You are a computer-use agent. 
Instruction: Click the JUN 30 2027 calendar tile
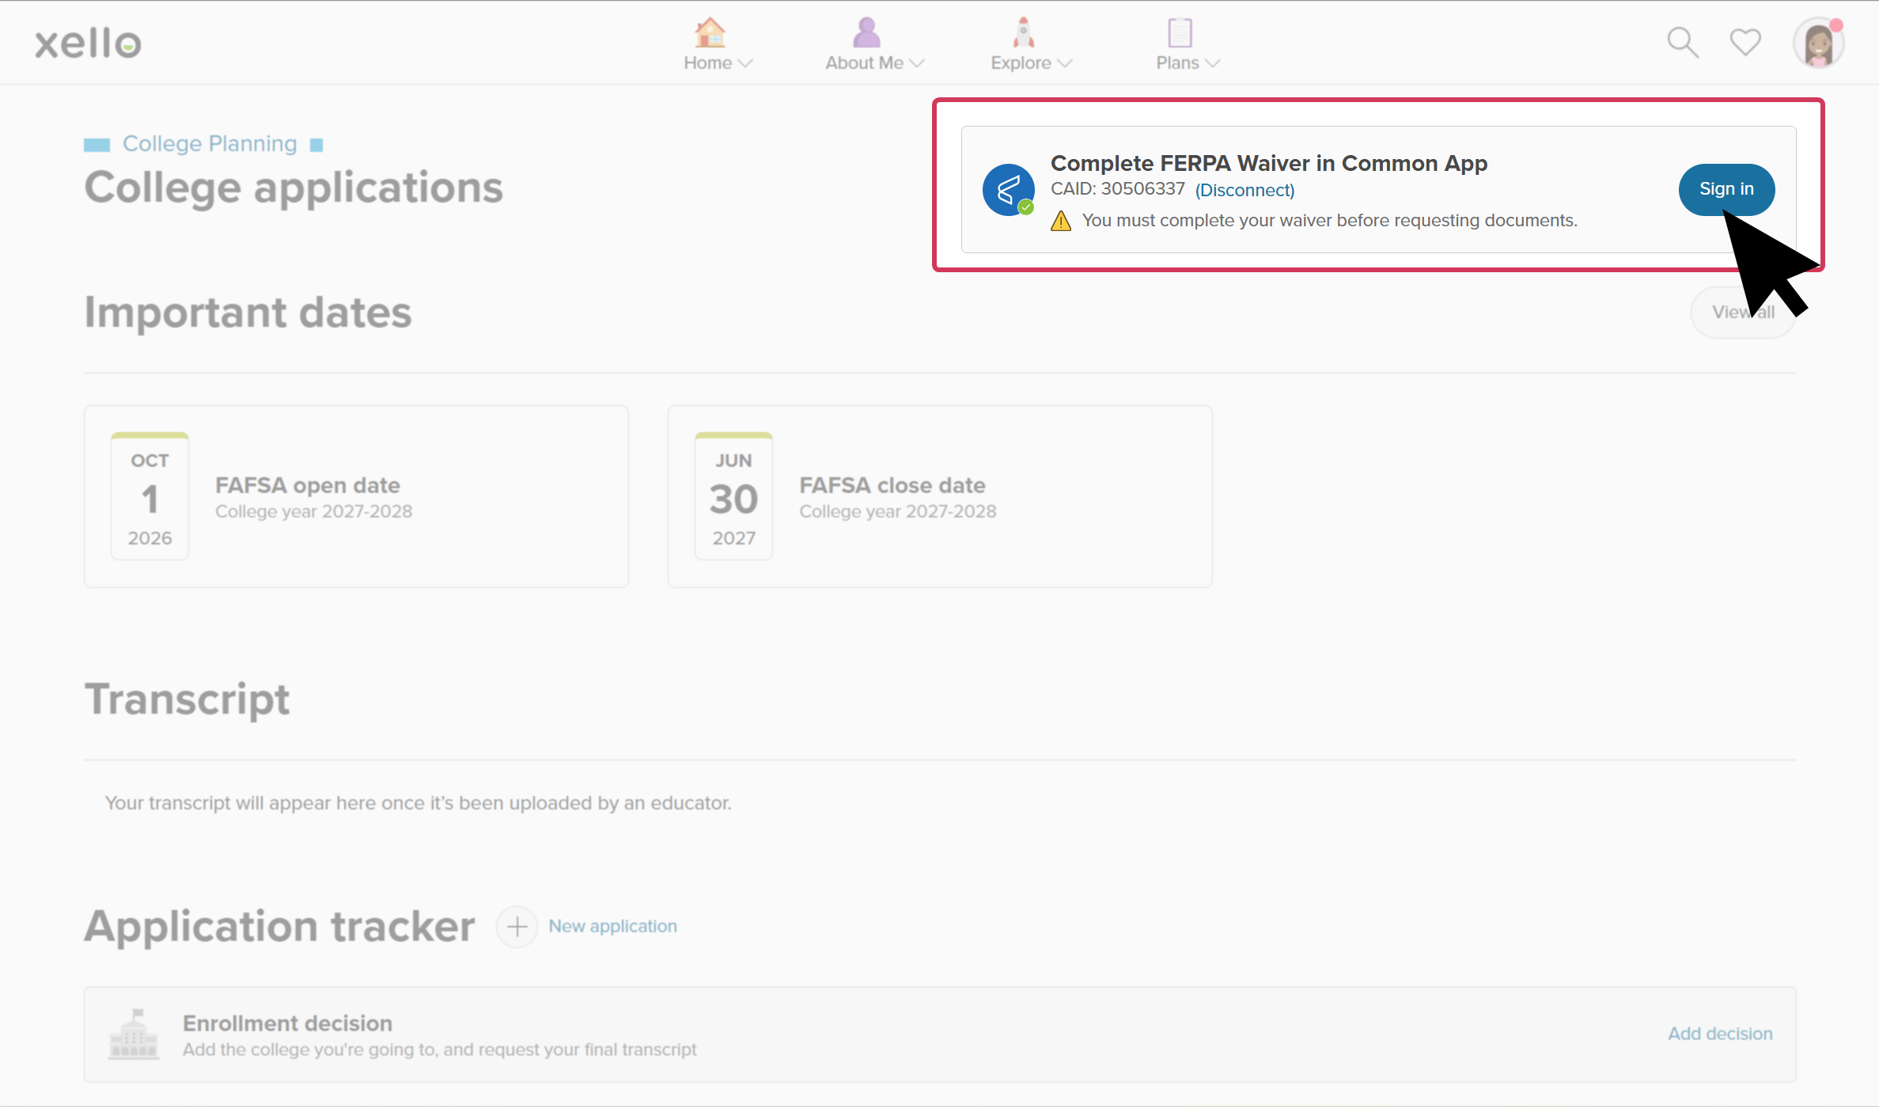733,496
